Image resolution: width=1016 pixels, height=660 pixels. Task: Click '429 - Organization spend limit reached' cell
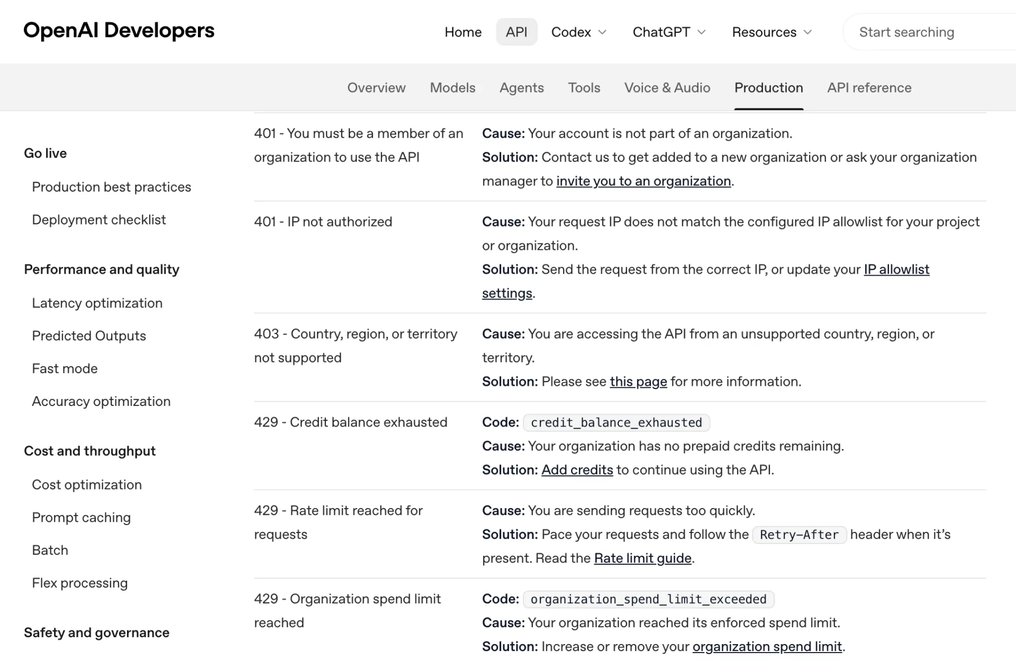[x=348, y=611]
